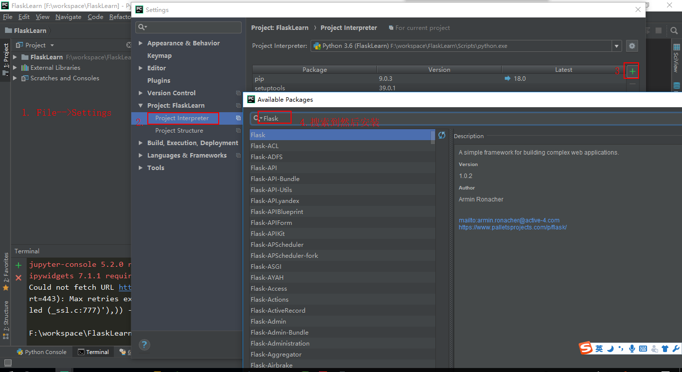
Task: Open the Navigate menu
Action: coord(68,17)
